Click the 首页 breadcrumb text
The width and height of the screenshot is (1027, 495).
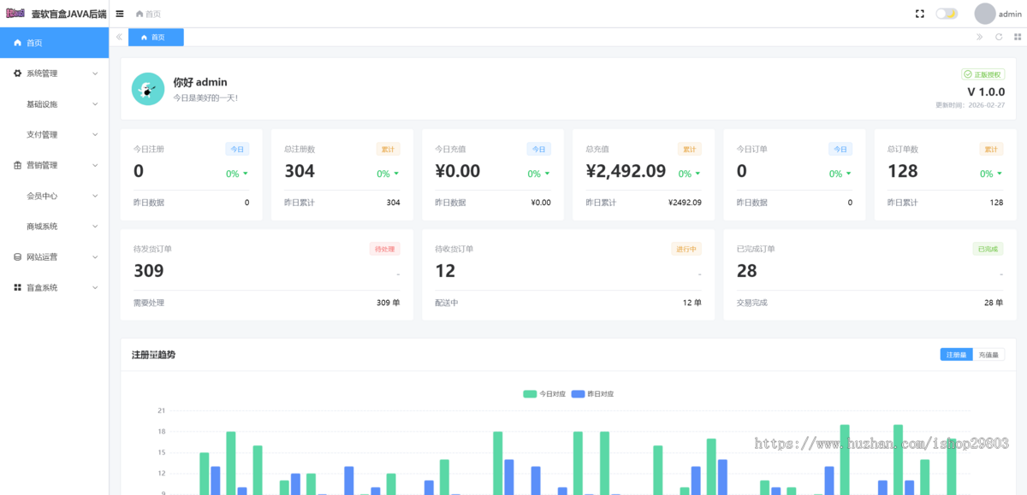[x=153, y=14]
